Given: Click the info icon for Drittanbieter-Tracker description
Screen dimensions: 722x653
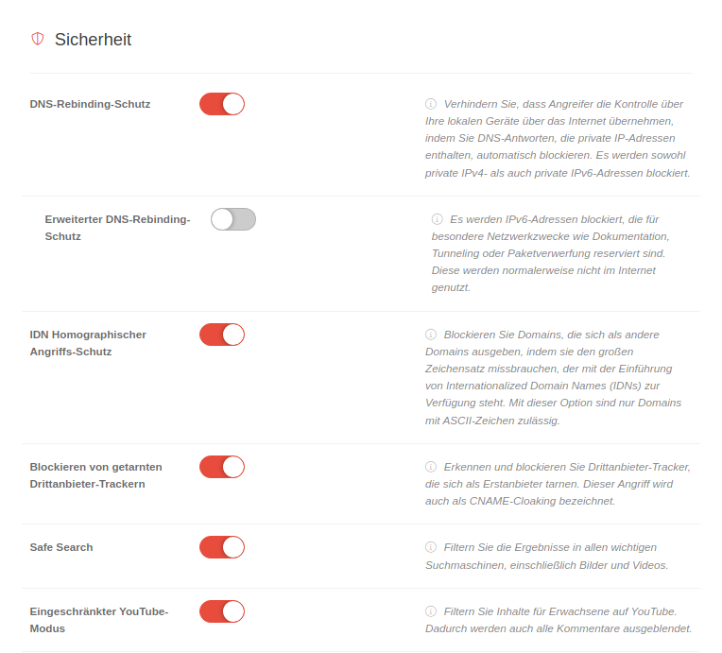Looking at the screenshot, I should pyautogui.click(x=431, y=467).
